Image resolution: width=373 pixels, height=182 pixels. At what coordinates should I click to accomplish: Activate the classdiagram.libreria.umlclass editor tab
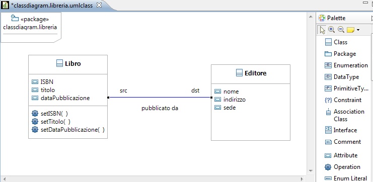[52, 5]
